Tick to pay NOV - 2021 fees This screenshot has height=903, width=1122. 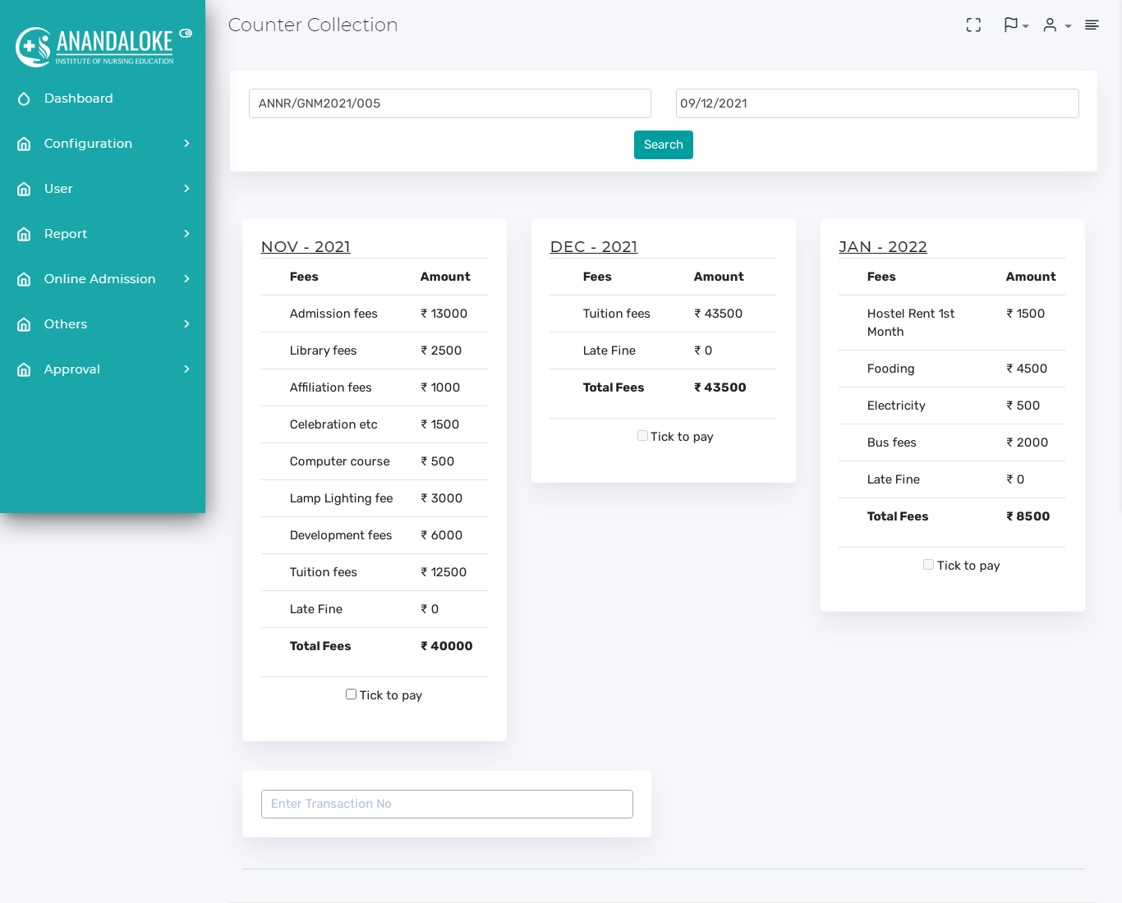[351, 694]
